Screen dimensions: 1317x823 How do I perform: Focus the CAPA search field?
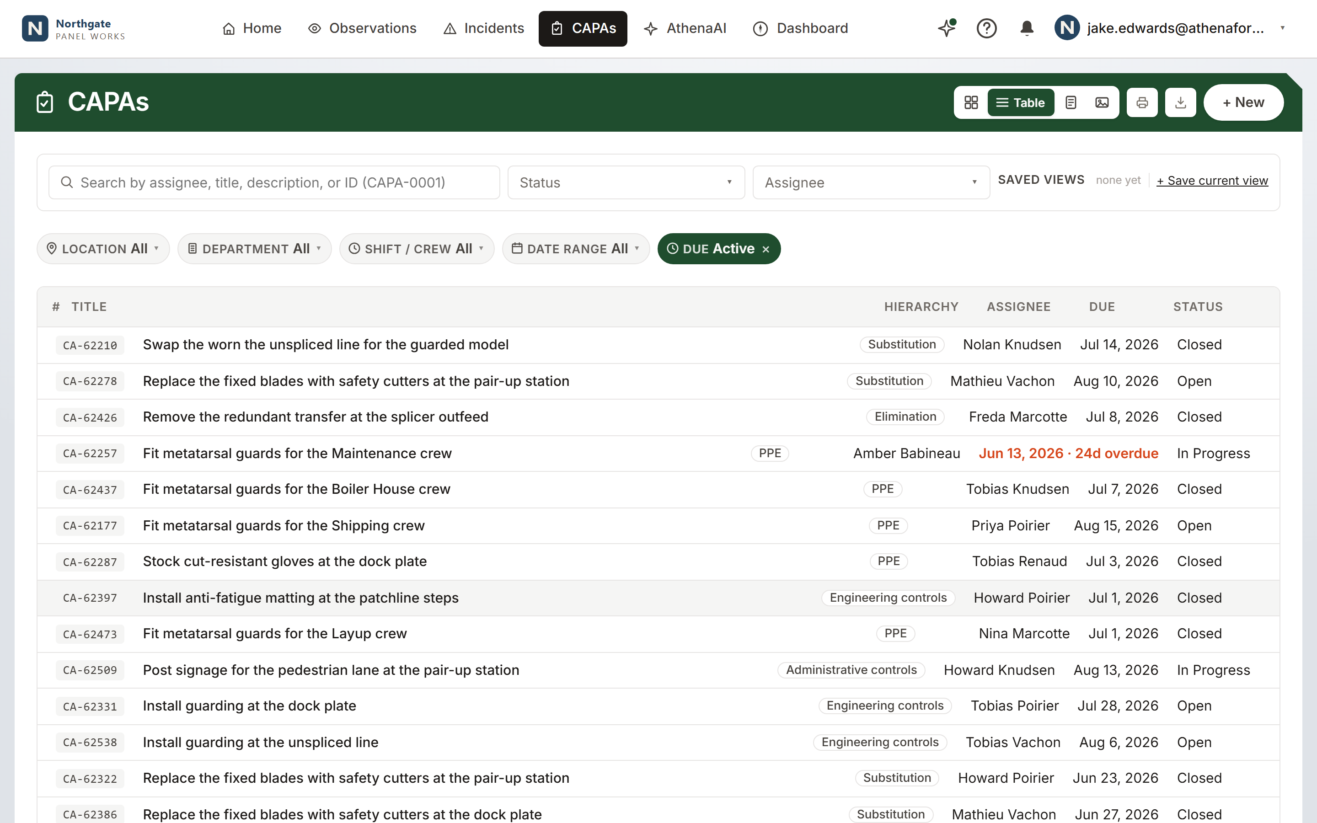coord(274,182)
